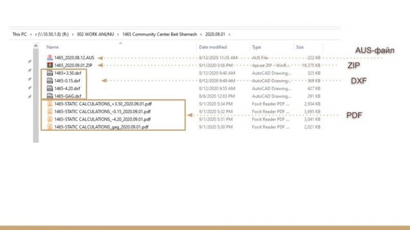Expand chevron after 002 WORK ANUNU breadcrumb
This screenshot has height=230, width=410.
coord(119,34)
